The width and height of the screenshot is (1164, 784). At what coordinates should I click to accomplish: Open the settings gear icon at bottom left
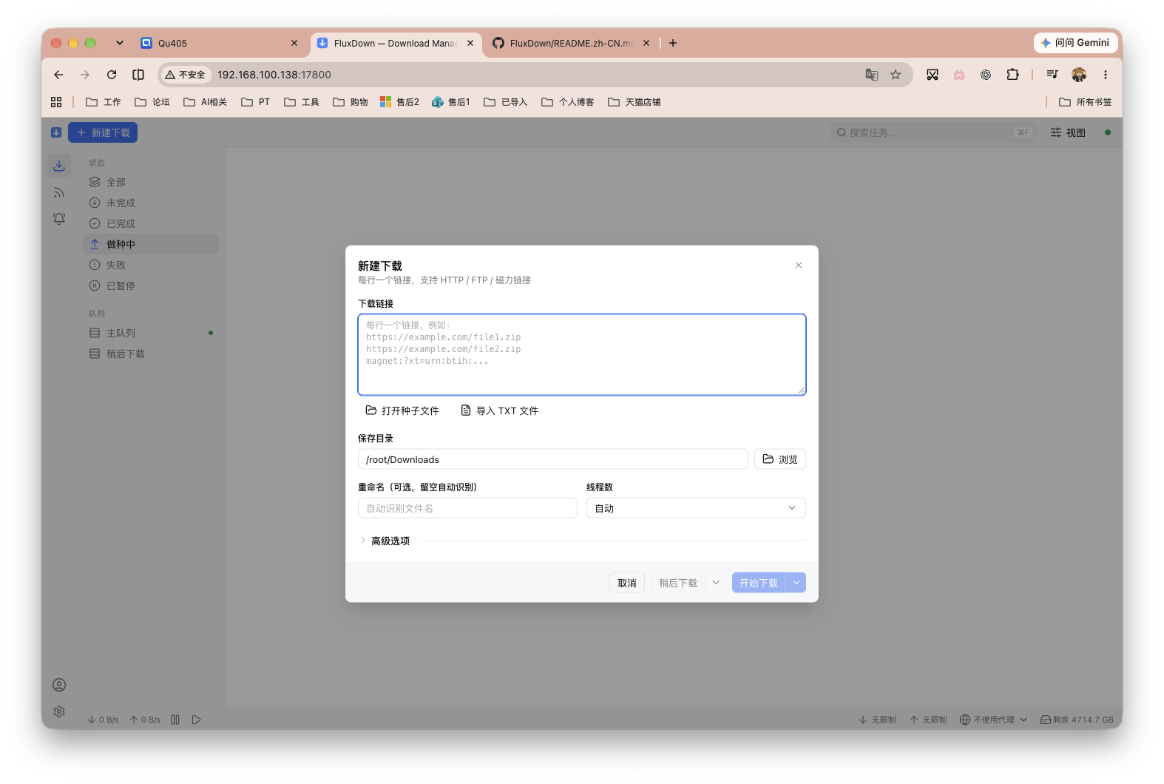(x=59, y=712)
